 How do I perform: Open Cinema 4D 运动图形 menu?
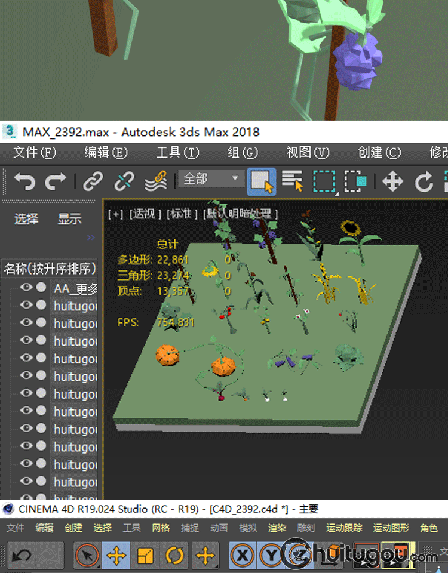(391, 528)
